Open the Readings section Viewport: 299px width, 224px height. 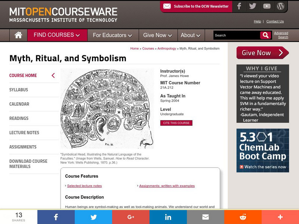[19, 118]
